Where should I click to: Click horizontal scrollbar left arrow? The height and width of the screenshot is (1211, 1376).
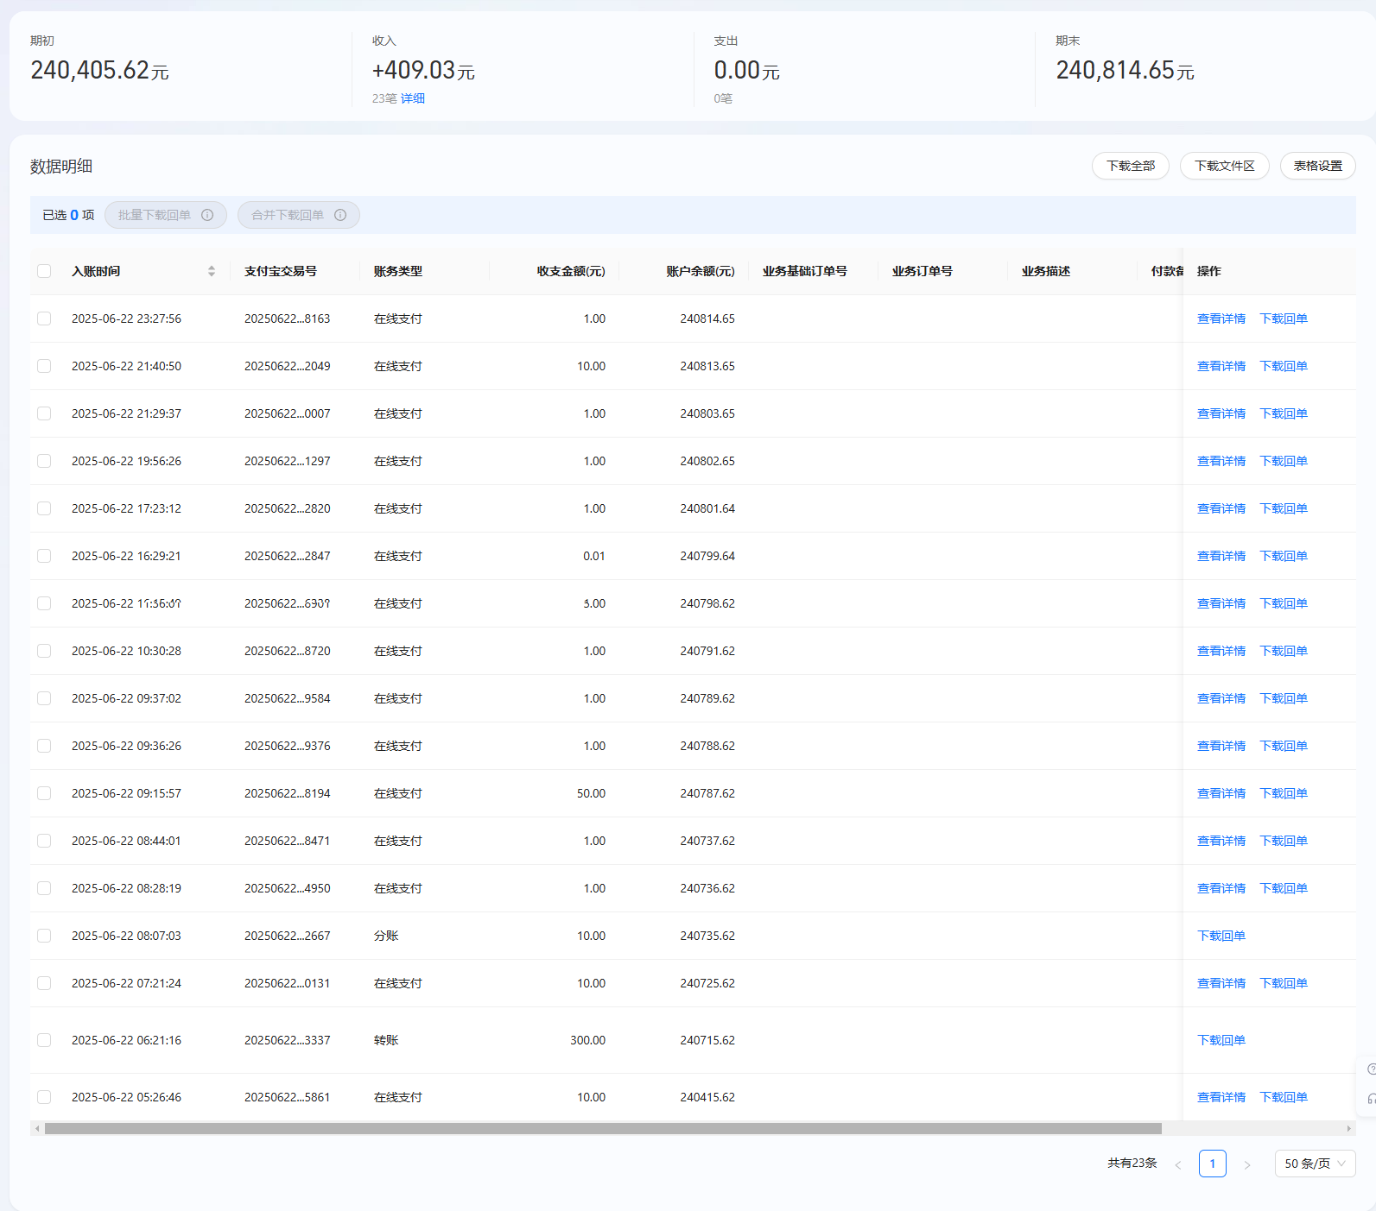pyautogui.click(x=37, y=1128)
